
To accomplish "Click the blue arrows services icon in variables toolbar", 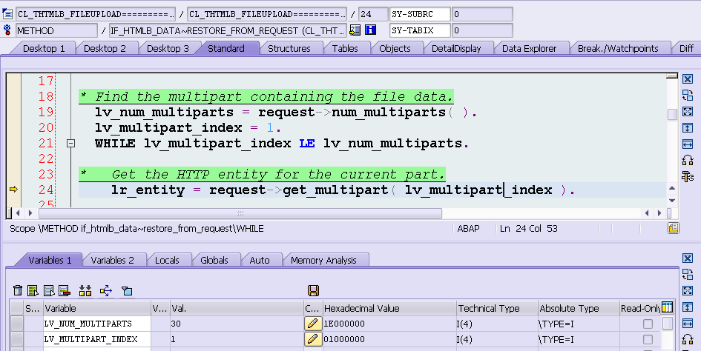I will point(106,291).
